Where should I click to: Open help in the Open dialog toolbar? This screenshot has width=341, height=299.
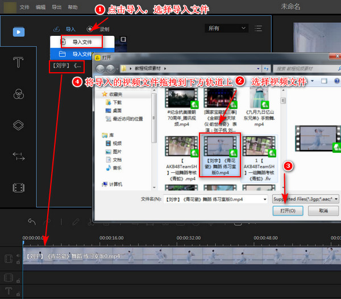pos(336,81)
